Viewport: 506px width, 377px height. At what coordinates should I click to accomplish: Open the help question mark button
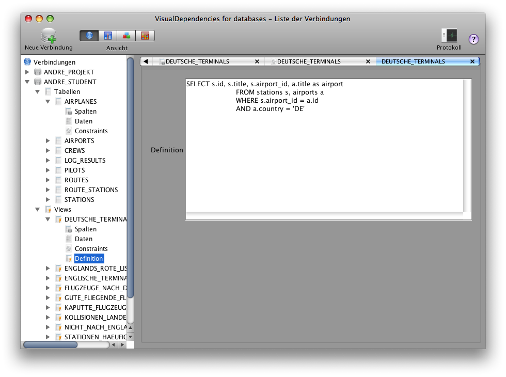coord(473,39)
